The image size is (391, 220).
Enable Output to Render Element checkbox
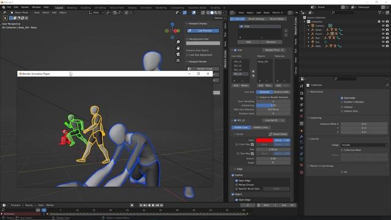(x=258, y=97)
